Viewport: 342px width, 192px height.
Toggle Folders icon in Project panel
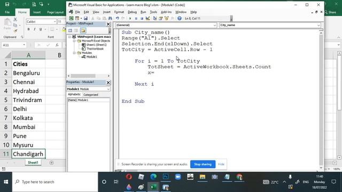click(x=83, y=30)
